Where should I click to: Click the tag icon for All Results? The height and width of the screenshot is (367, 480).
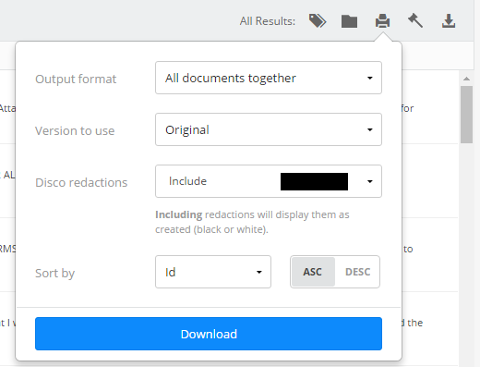318,21
